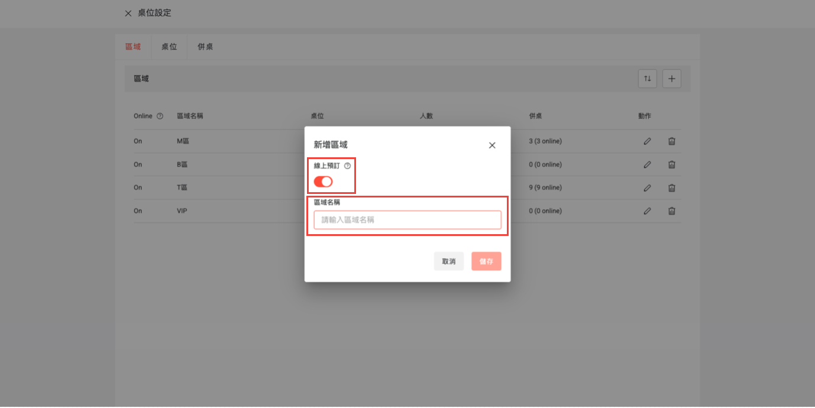Edit the T區 row with pencil icon
The image size is (815, 408).
tap(648, 188)
